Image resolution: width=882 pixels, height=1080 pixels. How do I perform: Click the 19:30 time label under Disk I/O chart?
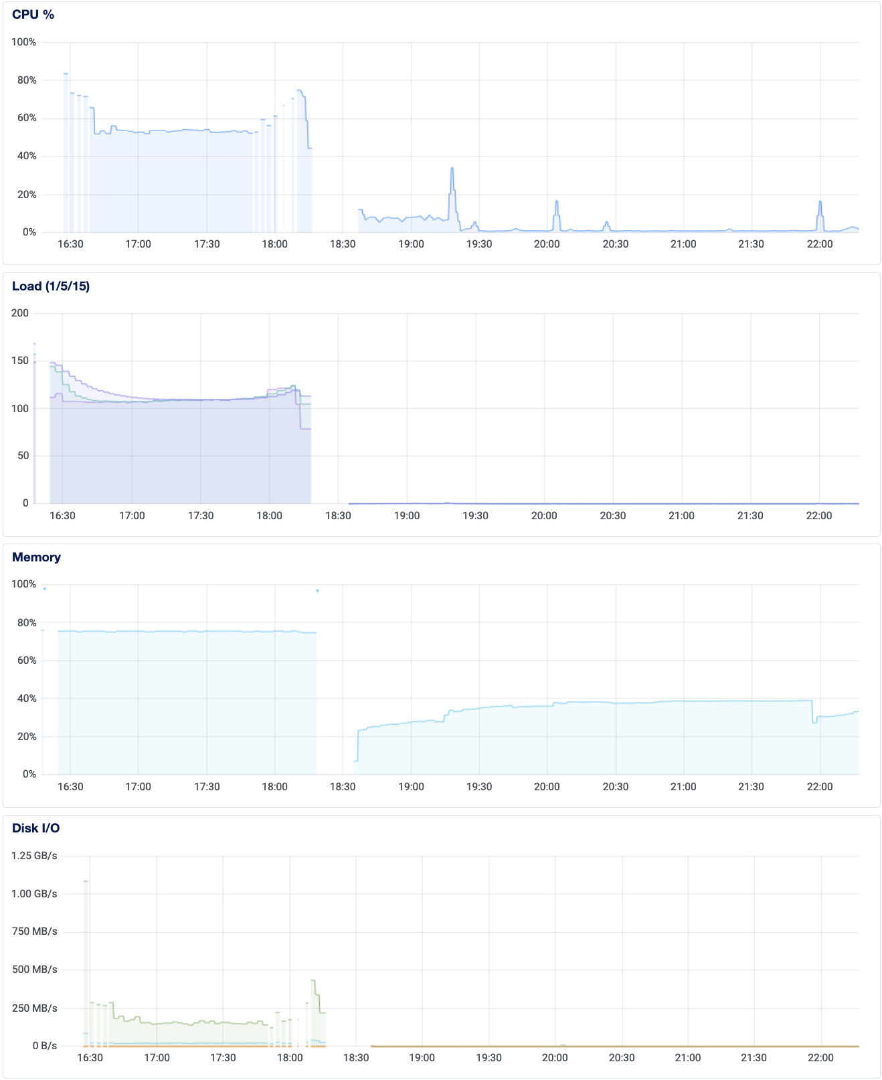pyautogui.click(x=489, y=1058)
